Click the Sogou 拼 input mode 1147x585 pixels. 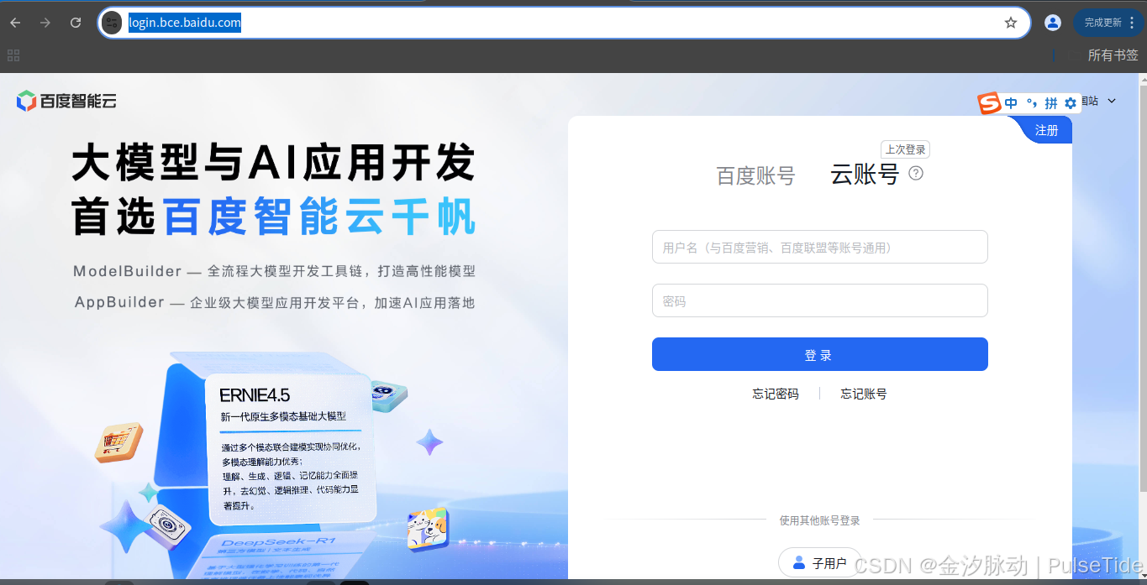click(x=1050, y=103)
